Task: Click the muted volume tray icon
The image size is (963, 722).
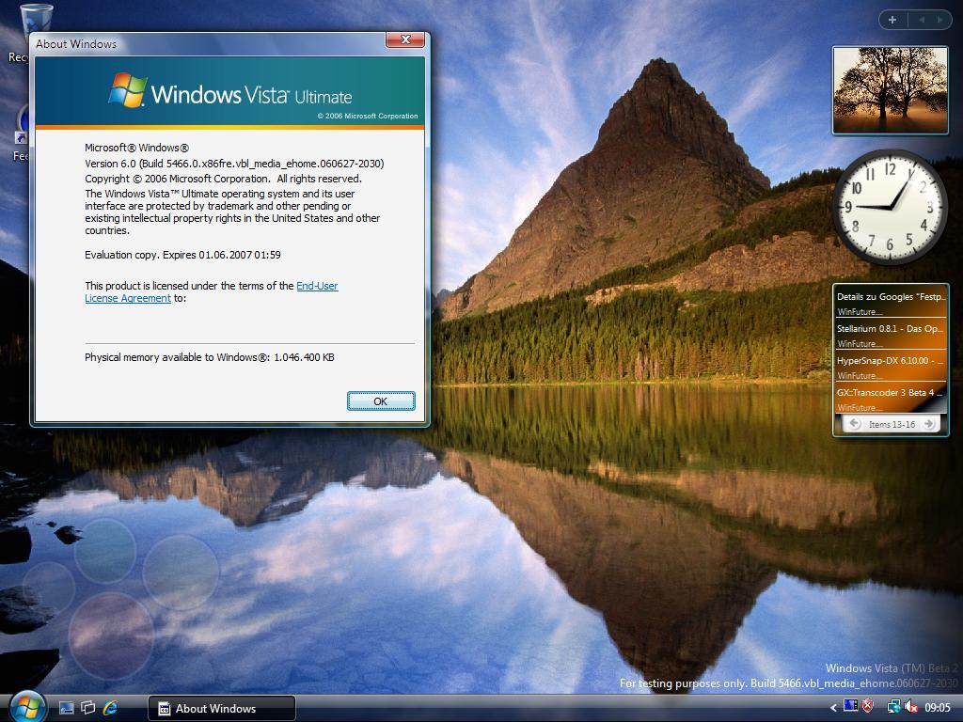Action: click(910, 707)
